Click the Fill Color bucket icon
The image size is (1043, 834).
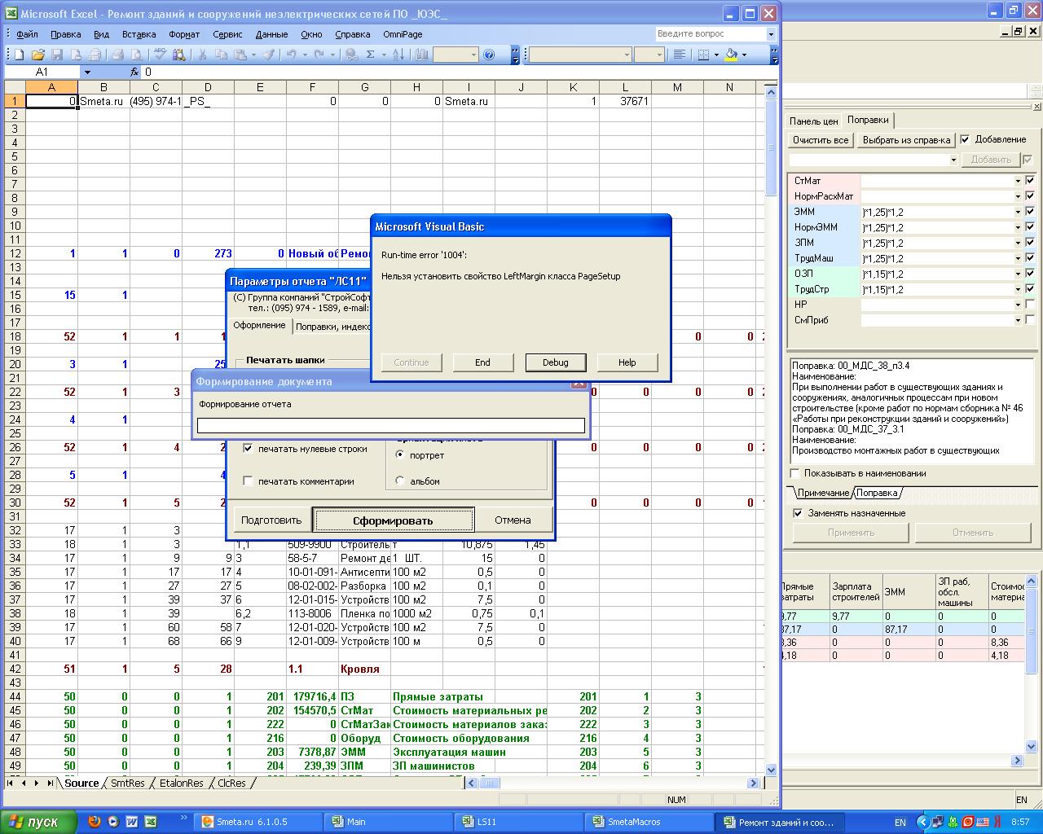(731, 55)
